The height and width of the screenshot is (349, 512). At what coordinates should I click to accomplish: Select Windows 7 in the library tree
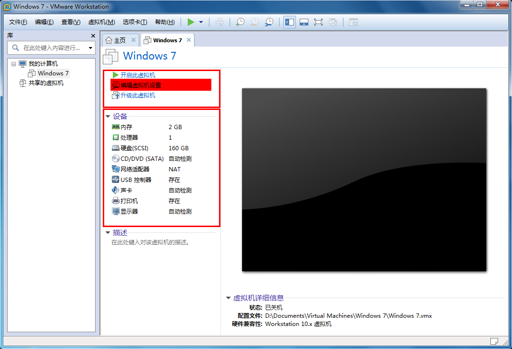pyautogui.click(x=53, y=73)
